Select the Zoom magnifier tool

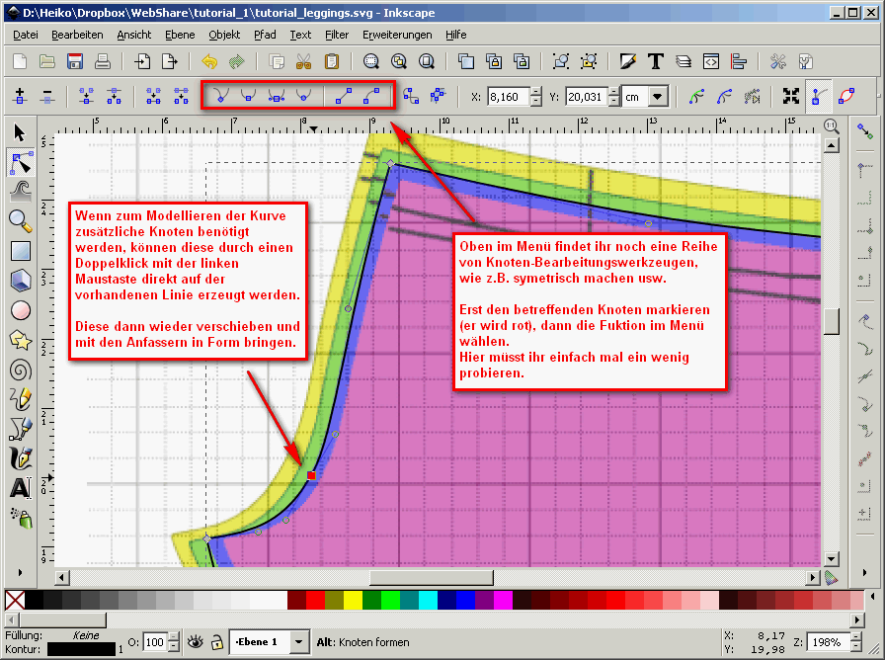(x=20, y=220)
